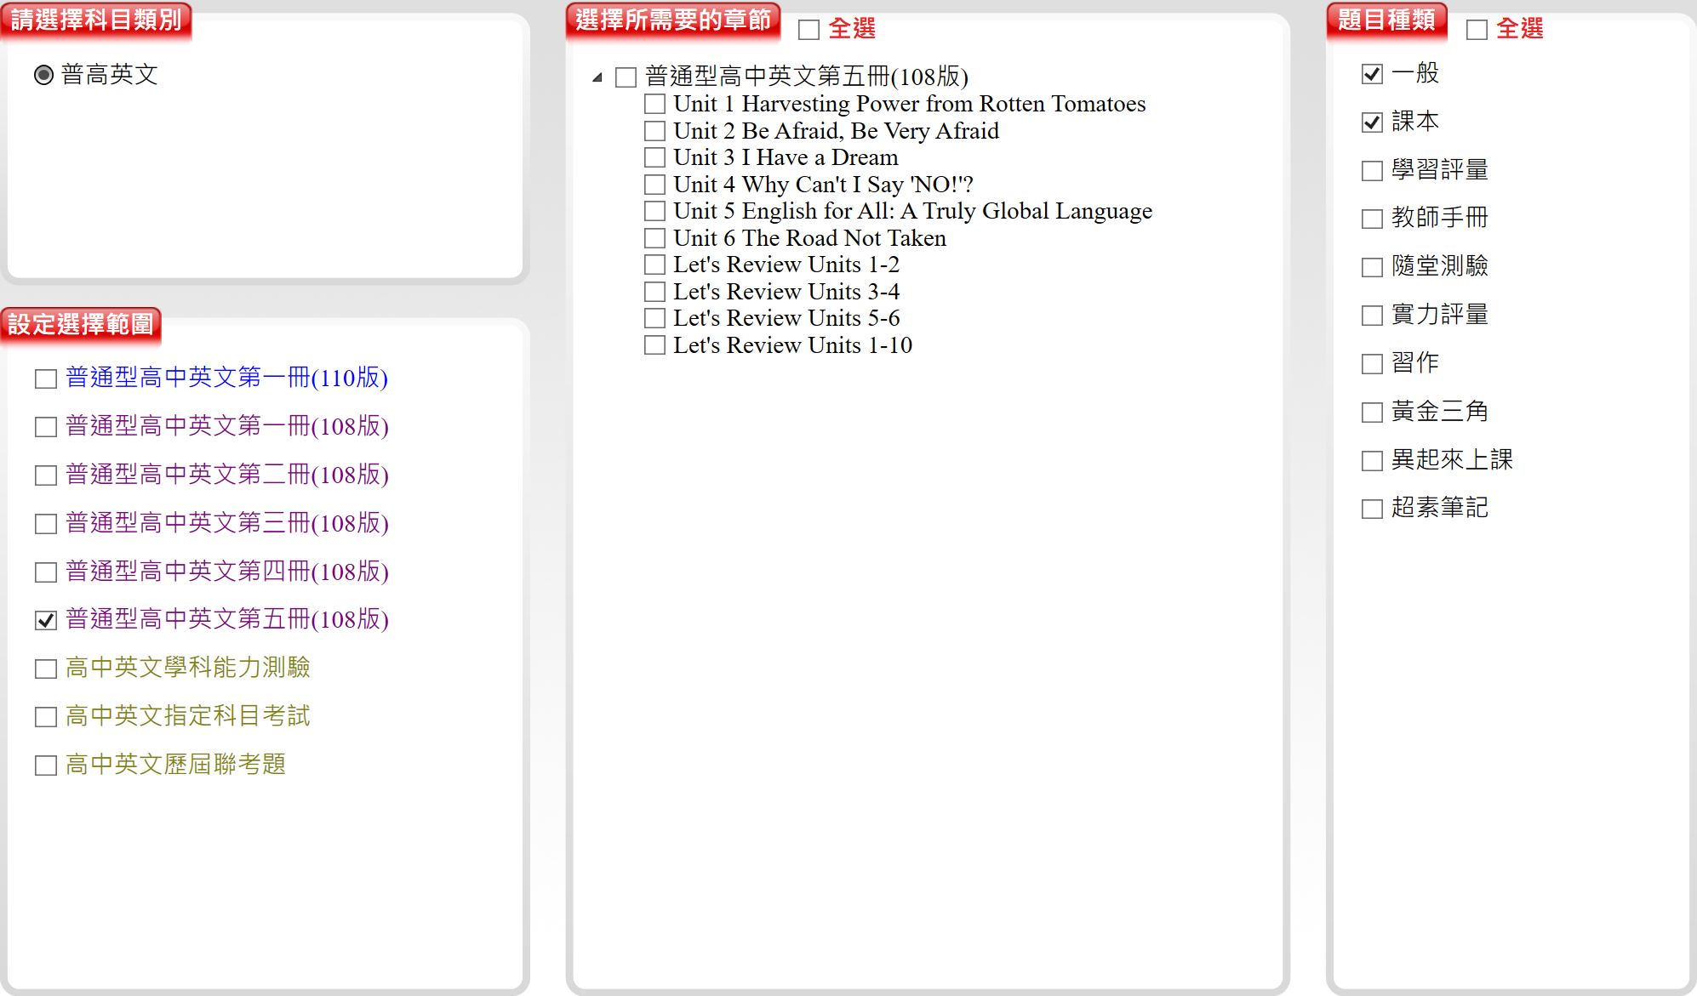
Task: Select Let's Review Units 1-10 checkbox
Action: (x=654, y=345)
